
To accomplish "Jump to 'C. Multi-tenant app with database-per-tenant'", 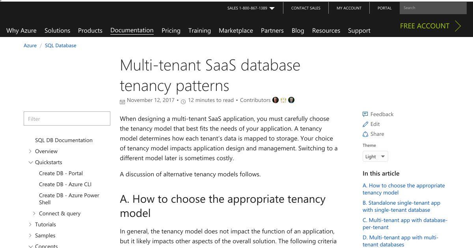I will point(405,224).
